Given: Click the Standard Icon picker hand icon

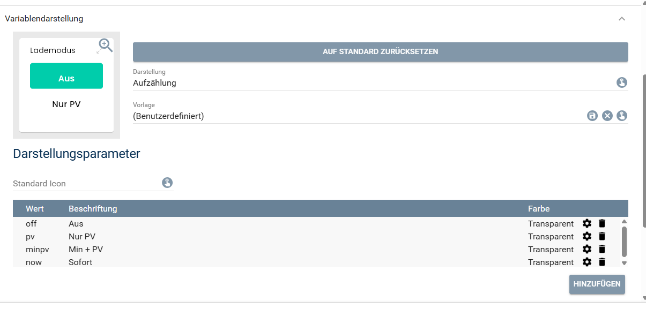Looking at the screenshot, I should tap(167, 183).
